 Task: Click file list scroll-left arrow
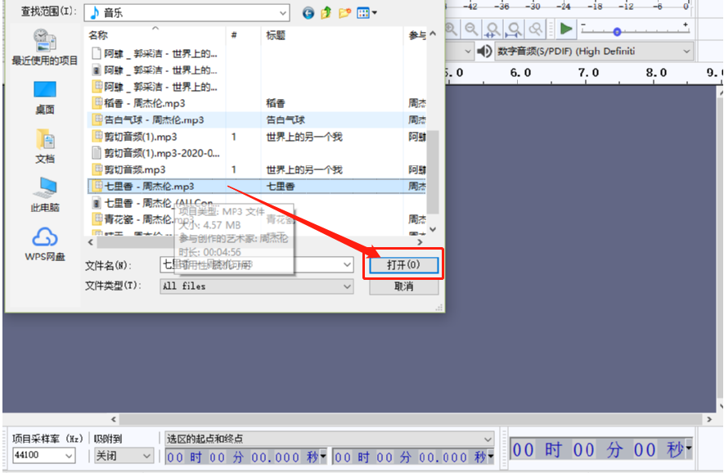tap(91, 242)
